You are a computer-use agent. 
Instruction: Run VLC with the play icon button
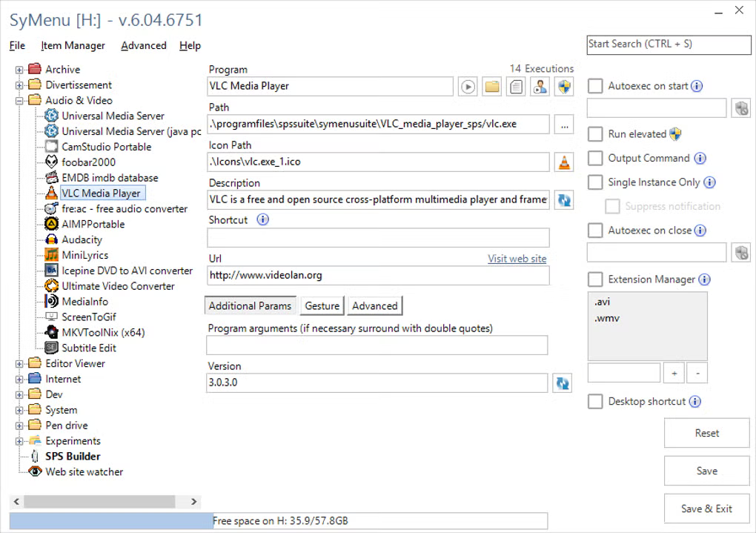[468, 87]
